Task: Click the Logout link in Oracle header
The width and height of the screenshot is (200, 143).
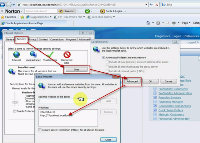Action: pos(177,36)
